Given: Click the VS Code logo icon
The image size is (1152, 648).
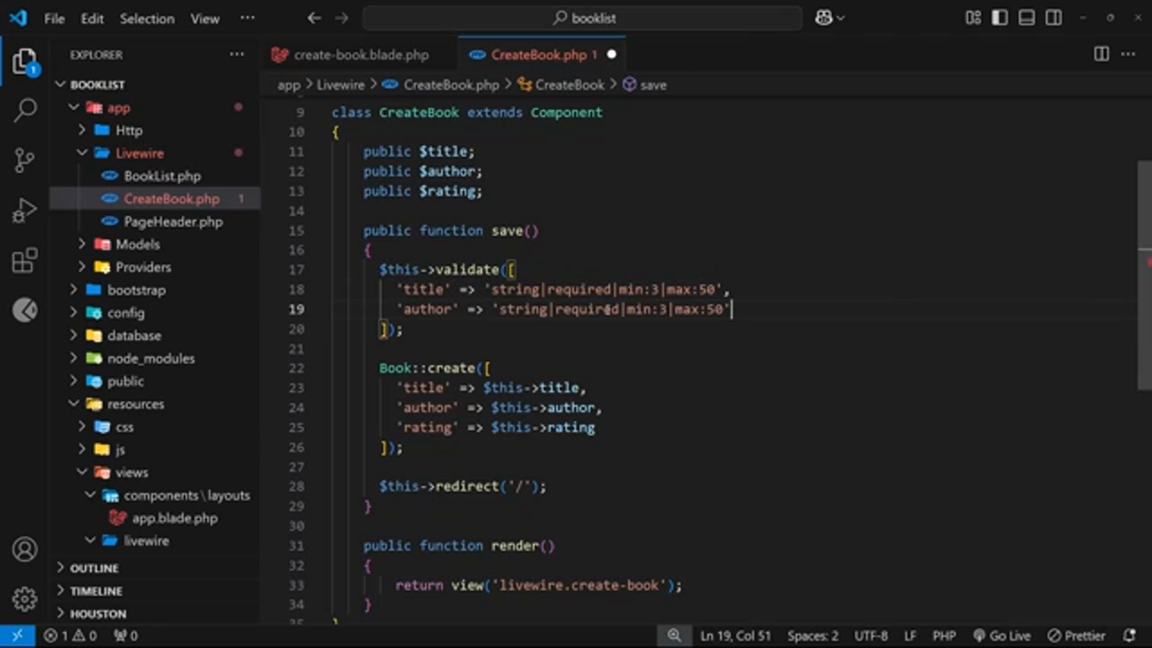Looking at the screenshot, I should point(18,18).
